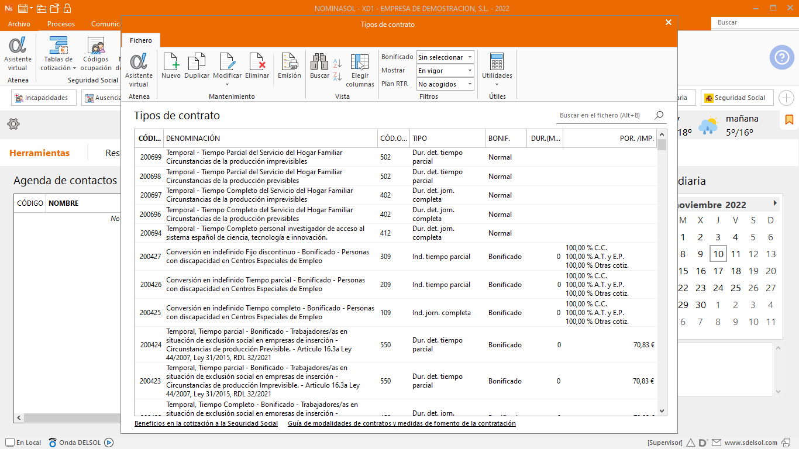The height and width of the screenshot is (449, 799).
Task: Open Guía de modalidades de contratos link
Action: click(x=401, y=423)
